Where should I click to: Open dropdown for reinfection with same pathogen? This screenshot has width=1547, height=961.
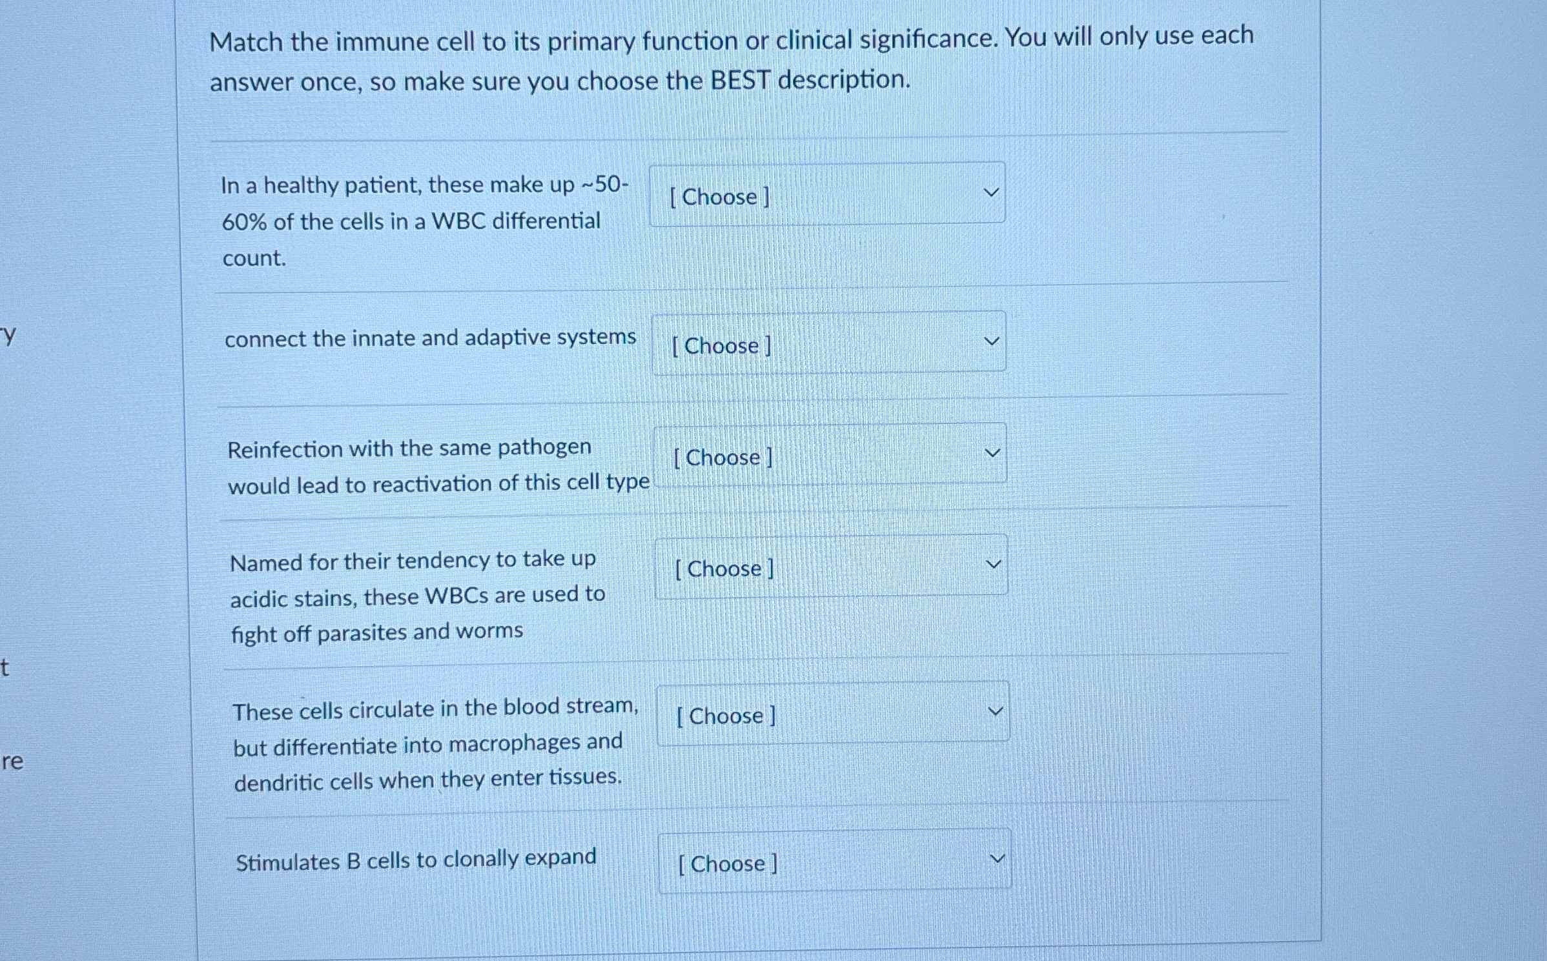pos(830,454)
